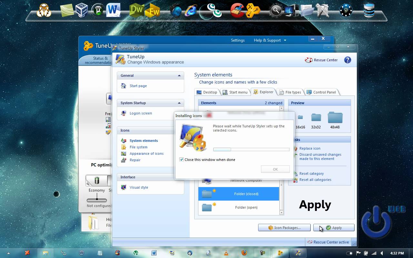Open the database stack icon in dock
Screen dimensions: 413x258
pos(369,10)
